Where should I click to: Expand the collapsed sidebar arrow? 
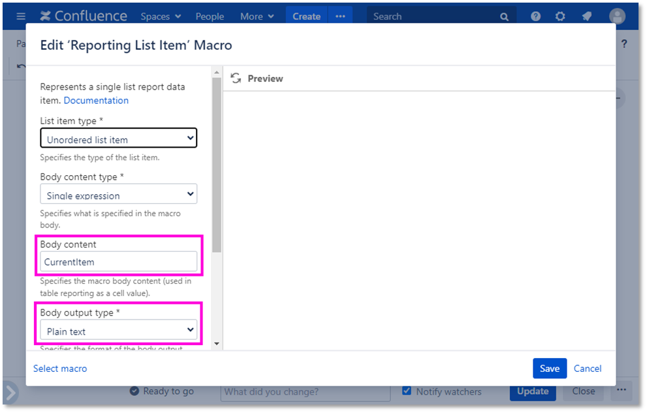click(x=10, y=392)
